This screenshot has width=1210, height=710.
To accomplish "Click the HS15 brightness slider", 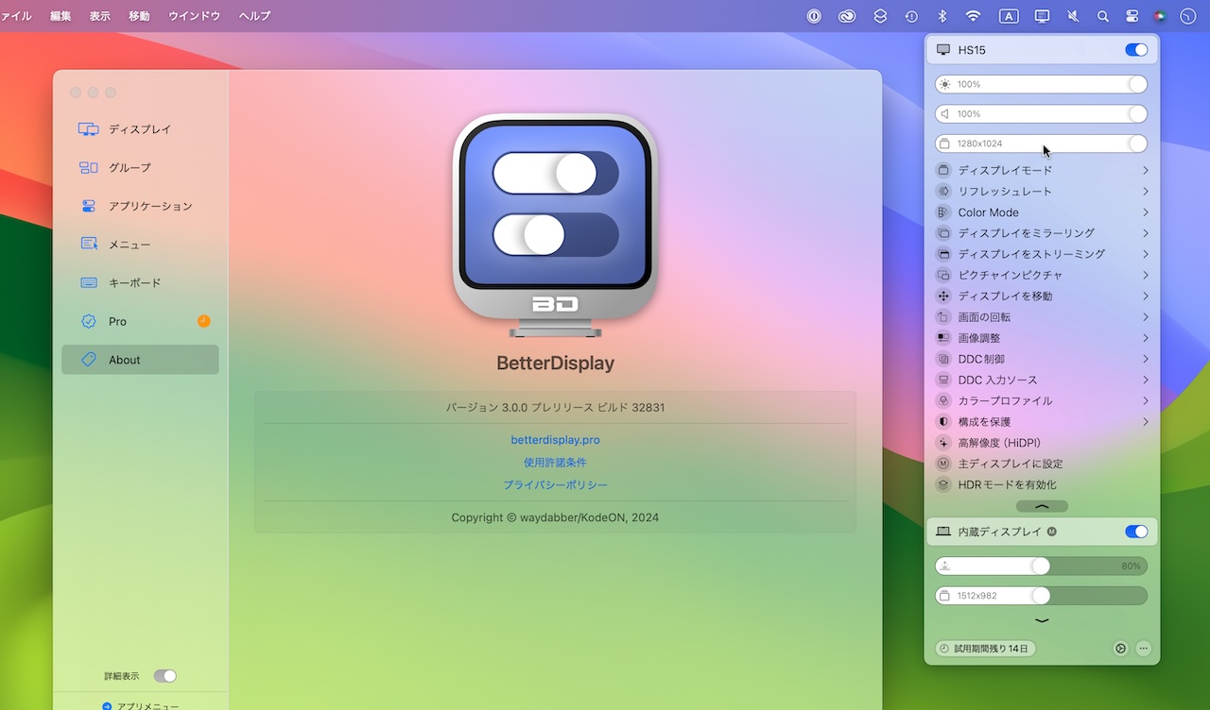I will click(x=1041, y=84).
